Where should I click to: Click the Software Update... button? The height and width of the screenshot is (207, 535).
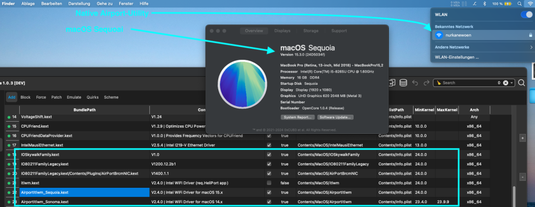pyautogui.click(x=335, y=117)
